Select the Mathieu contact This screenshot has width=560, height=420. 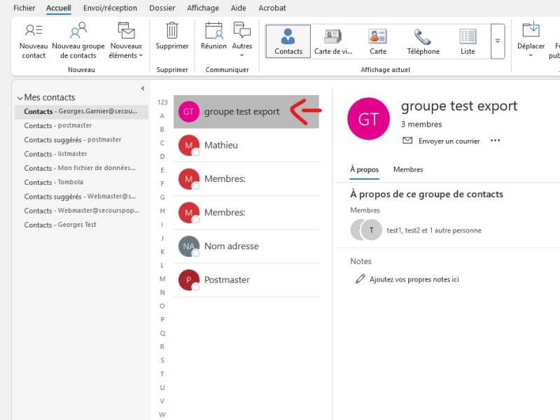click(246, 146)
